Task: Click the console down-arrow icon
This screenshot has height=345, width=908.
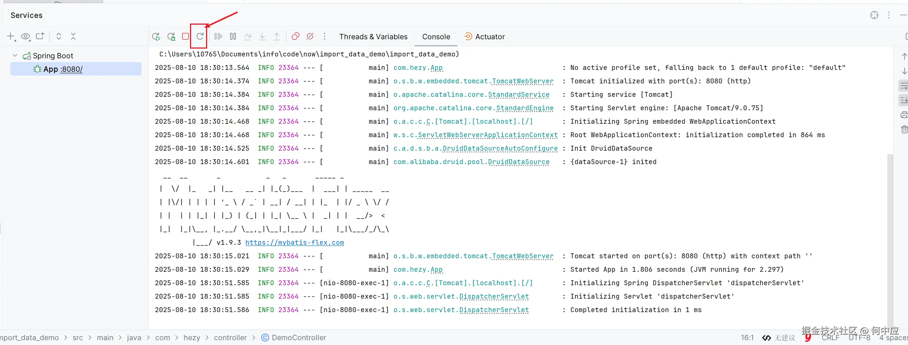Action: (904, 71)
